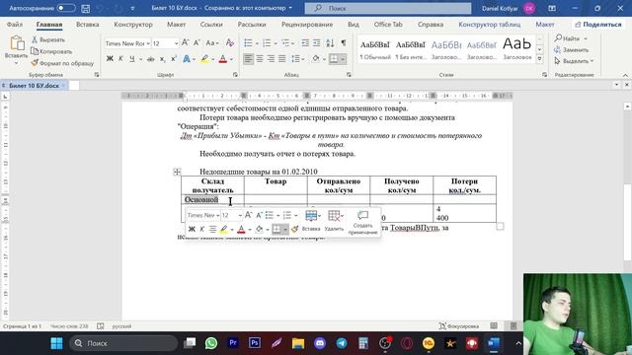Click the Поделиться share button

(598, 25)
